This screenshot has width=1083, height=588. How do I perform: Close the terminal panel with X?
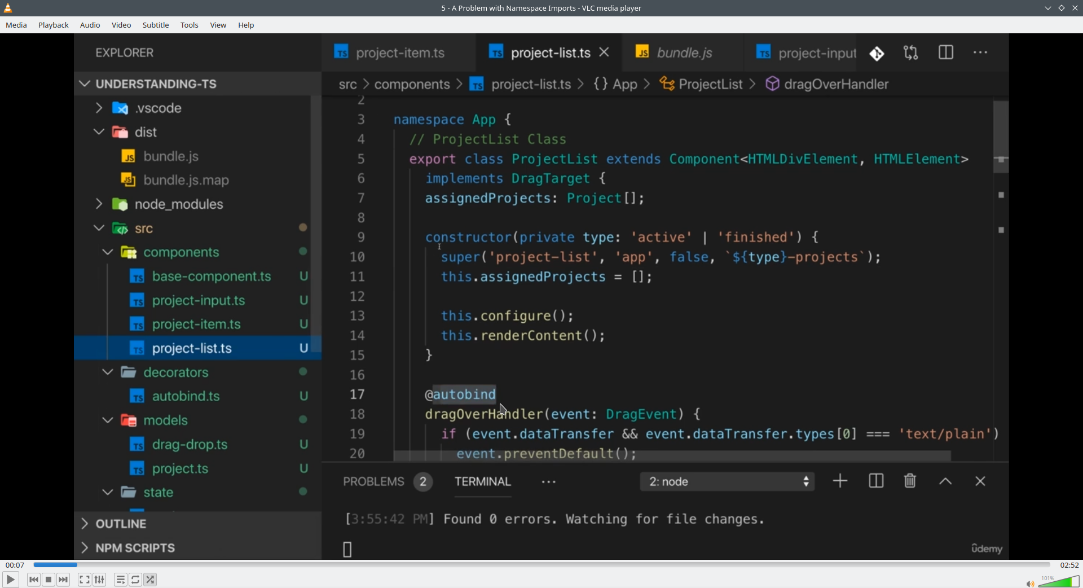pyautogui.click(x=980, y=481)
